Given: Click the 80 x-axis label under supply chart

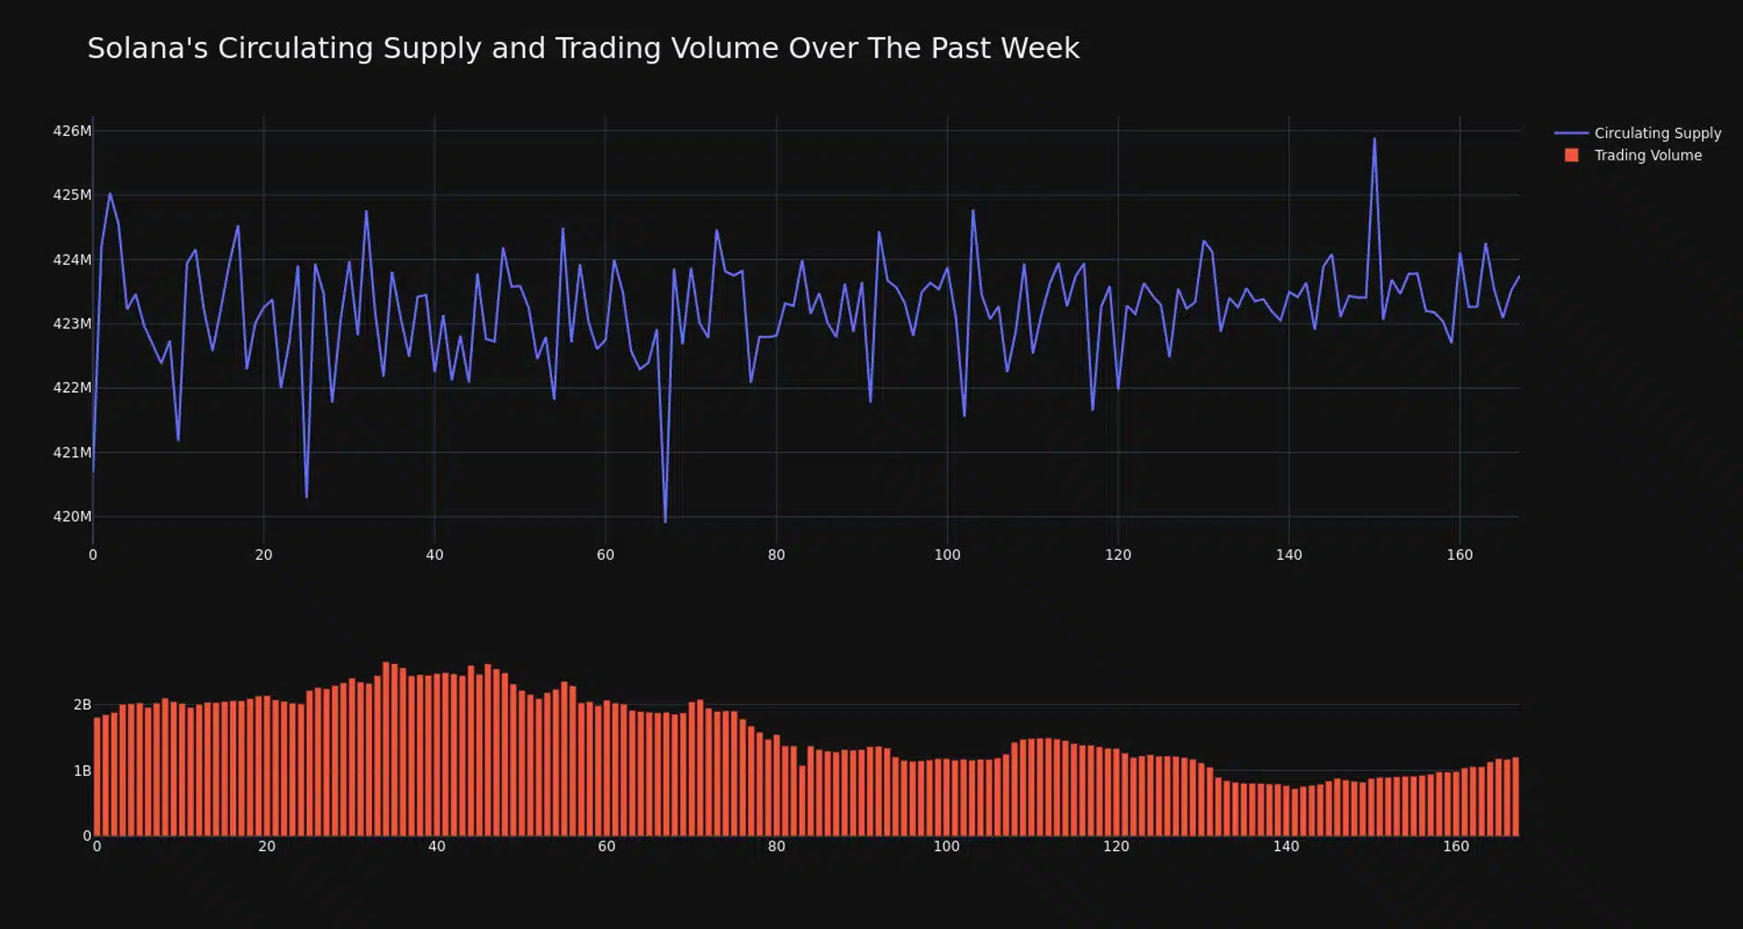Looking at the screenshot, I should pos(776,555).
